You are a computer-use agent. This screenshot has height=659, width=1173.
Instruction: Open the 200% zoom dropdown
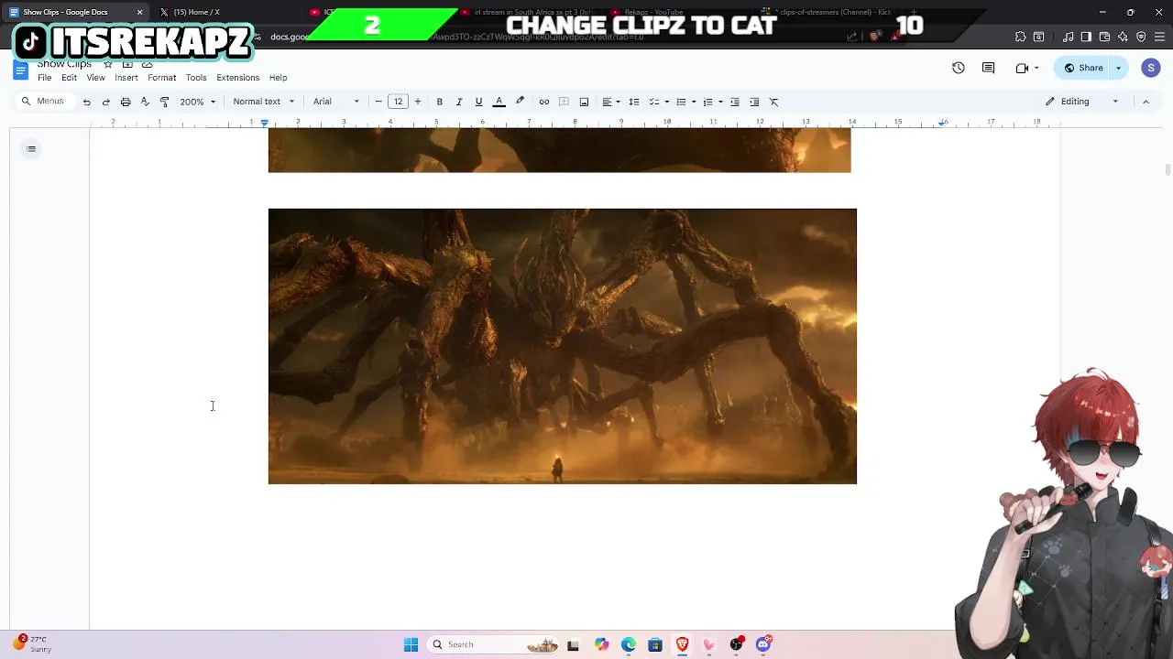click(197, 102)
